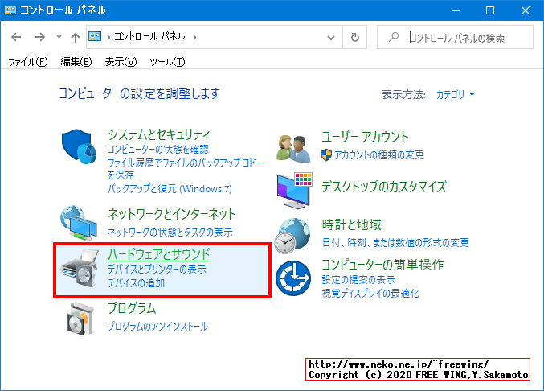Open 時計と地域 category

pyautogui.click(x=351, y=224)
